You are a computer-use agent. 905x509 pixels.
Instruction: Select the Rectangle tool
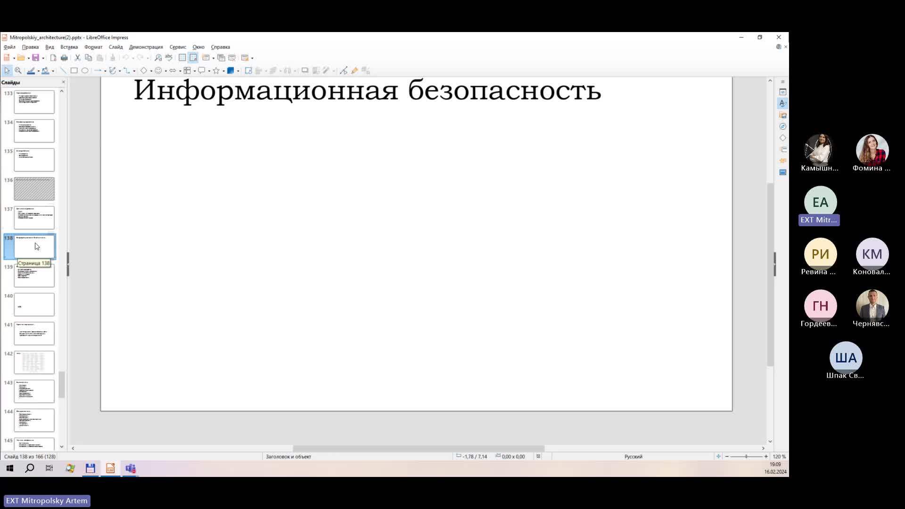tap(74, 71)
